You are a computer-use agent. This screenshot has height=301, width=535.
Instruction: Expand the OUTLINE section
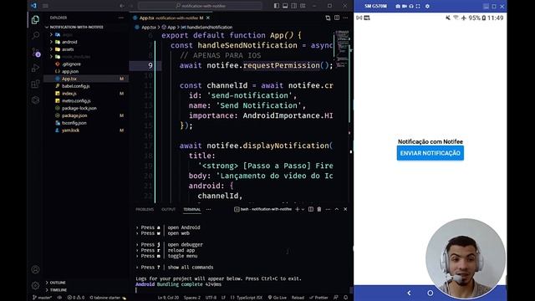[58, 283]
